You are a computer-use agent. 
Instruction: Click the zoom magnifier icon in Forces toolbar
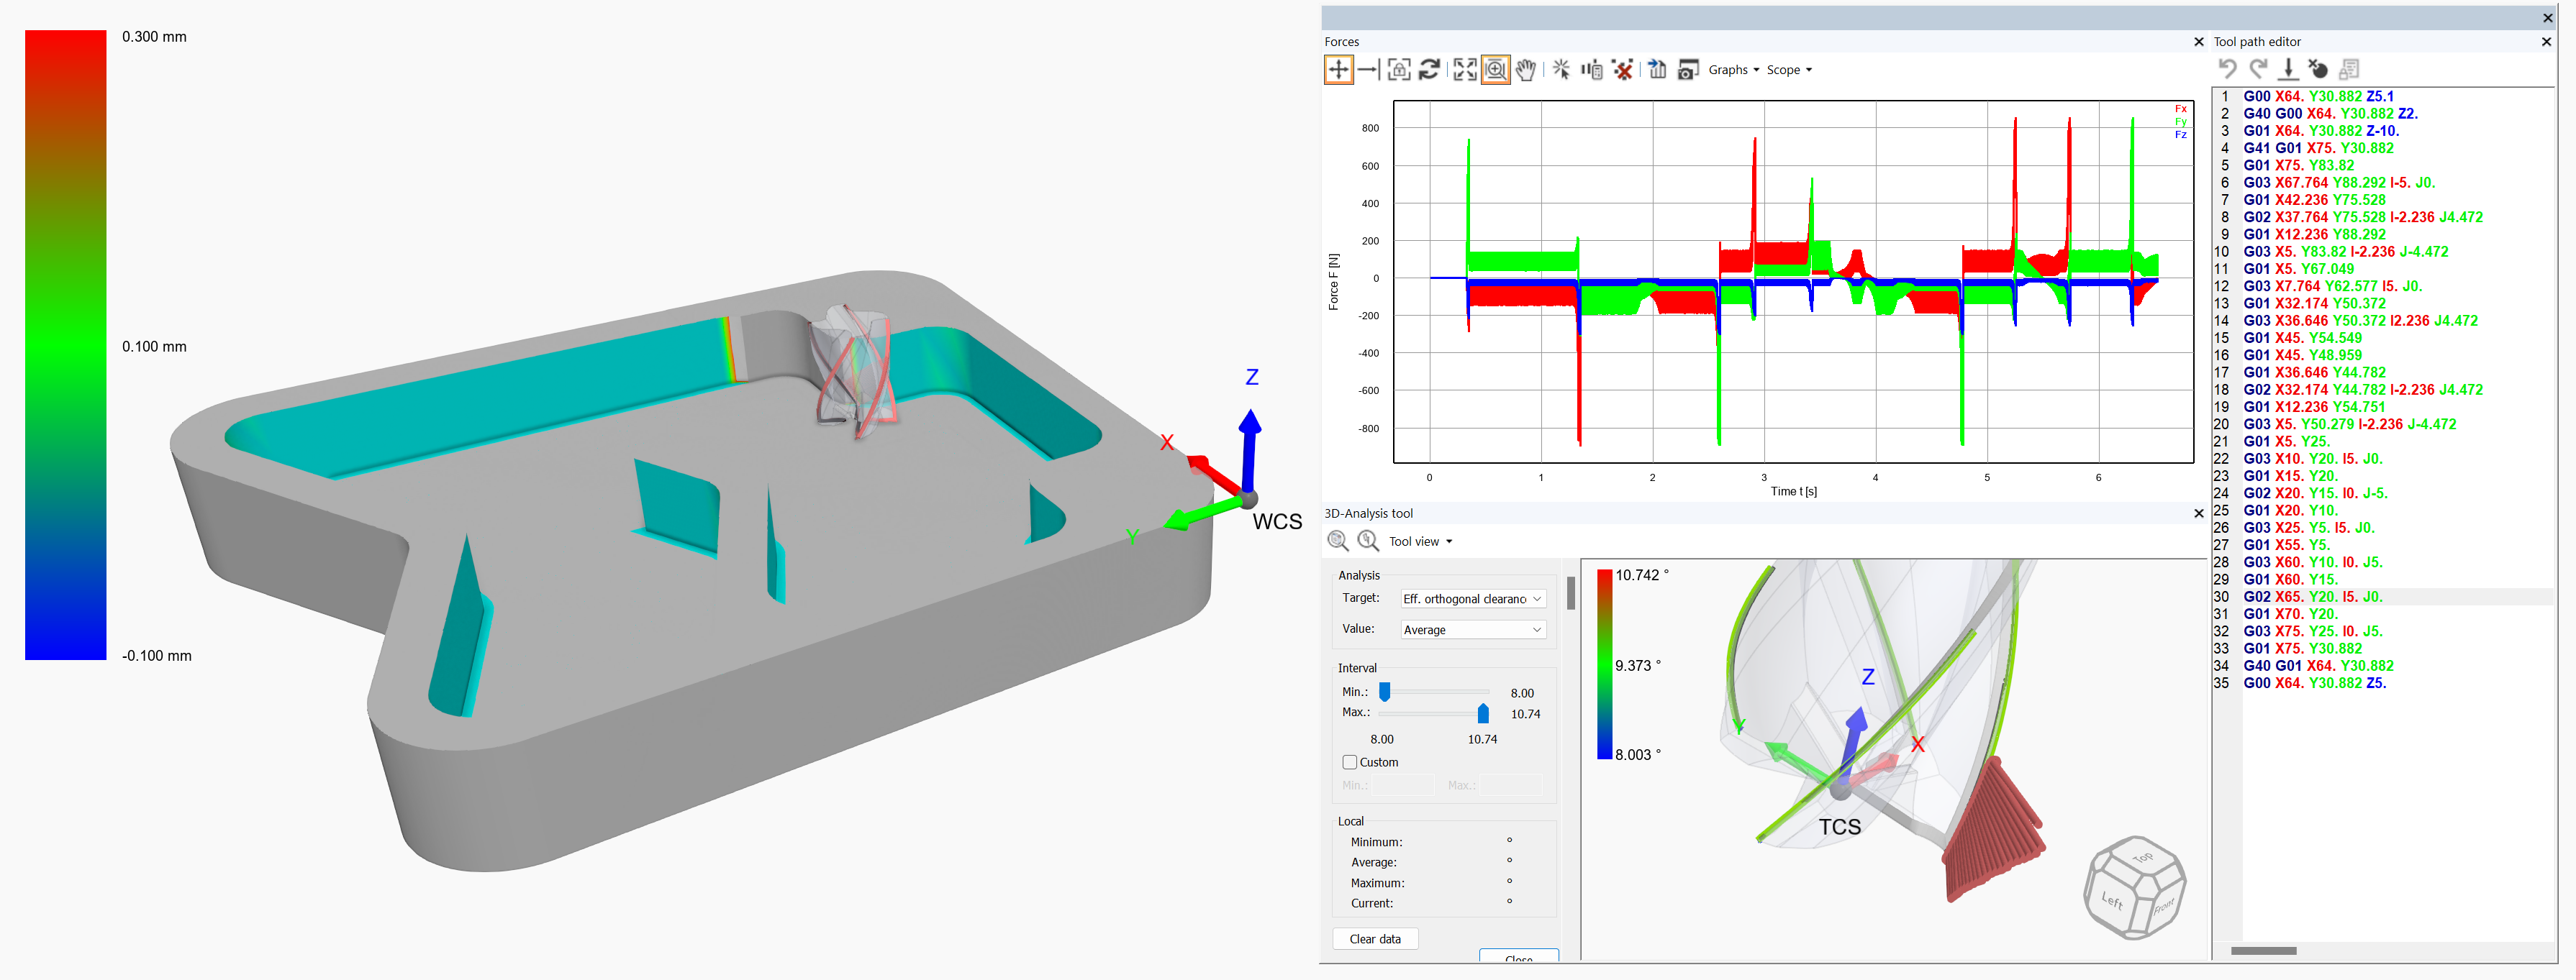(1495, 69)
